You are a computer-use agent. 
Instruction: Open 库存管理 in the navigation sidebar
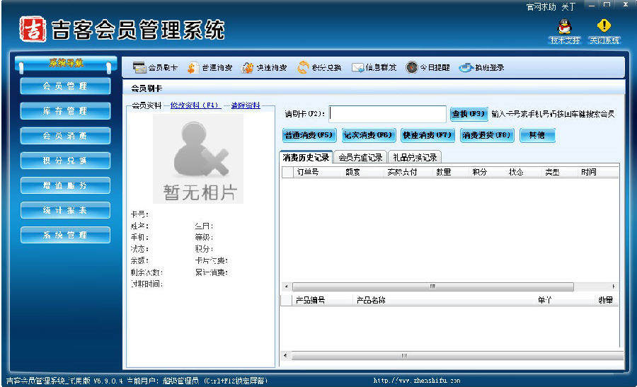click(x=65, y=111)
